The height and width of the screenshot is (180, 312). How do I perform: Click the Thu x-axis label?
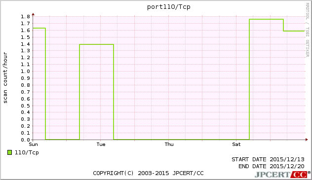click(x=169, y=144)
